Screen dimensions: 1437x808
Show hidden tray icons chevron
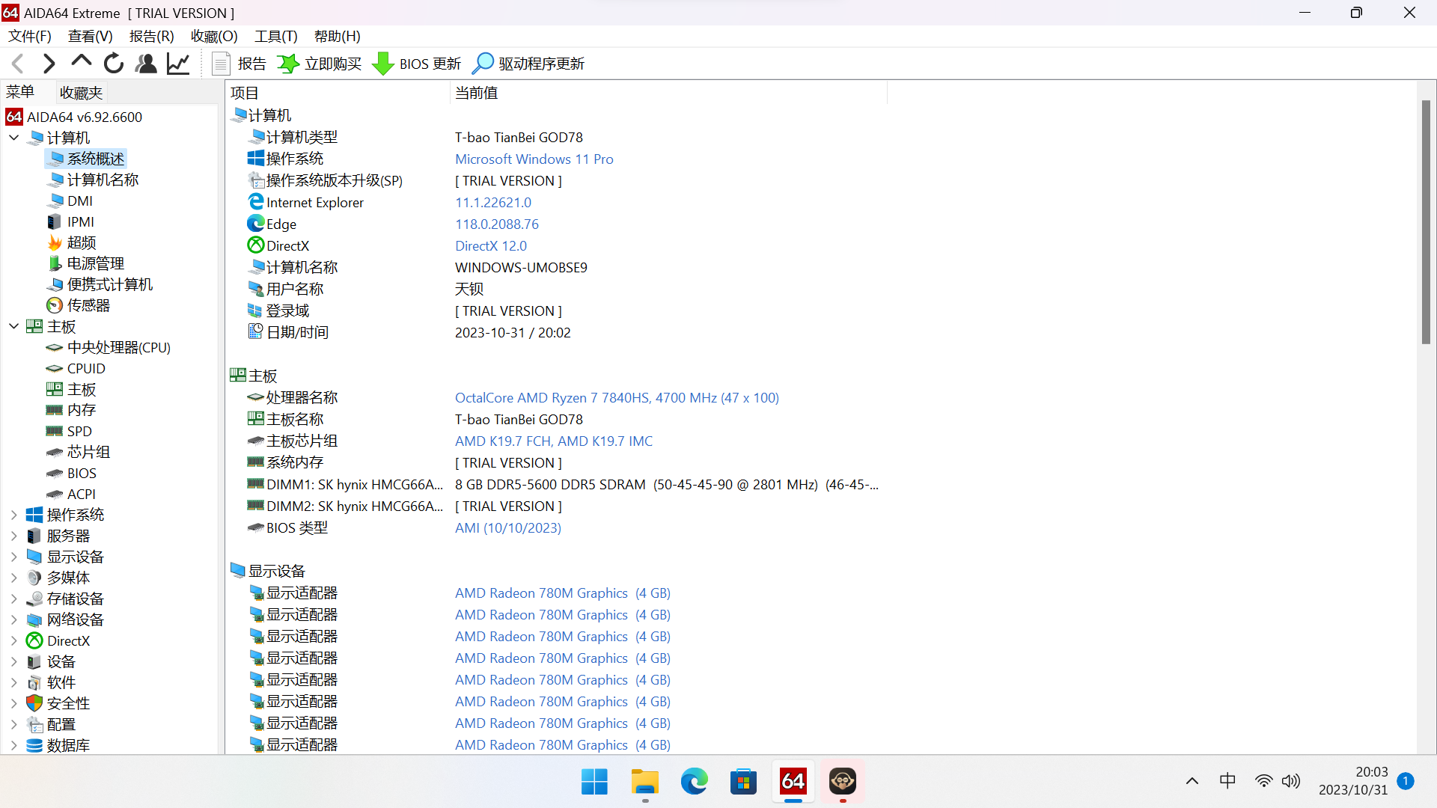[1192, 781]
